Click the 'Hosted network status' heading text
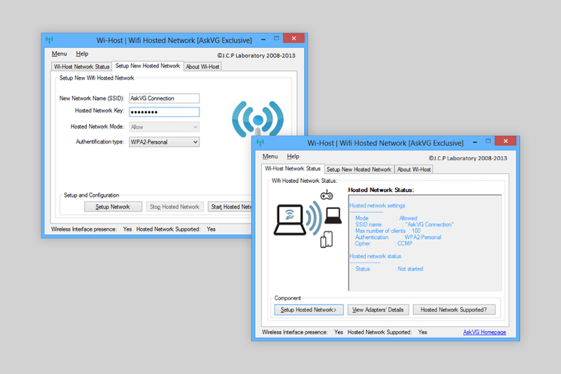561x374 pixels. pyautogui.click(x=375, y=257)
